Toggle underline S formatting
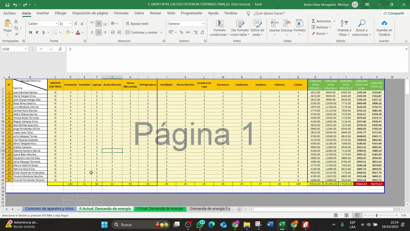Screen dimensions: 410x231 click(x=43, y=32)
